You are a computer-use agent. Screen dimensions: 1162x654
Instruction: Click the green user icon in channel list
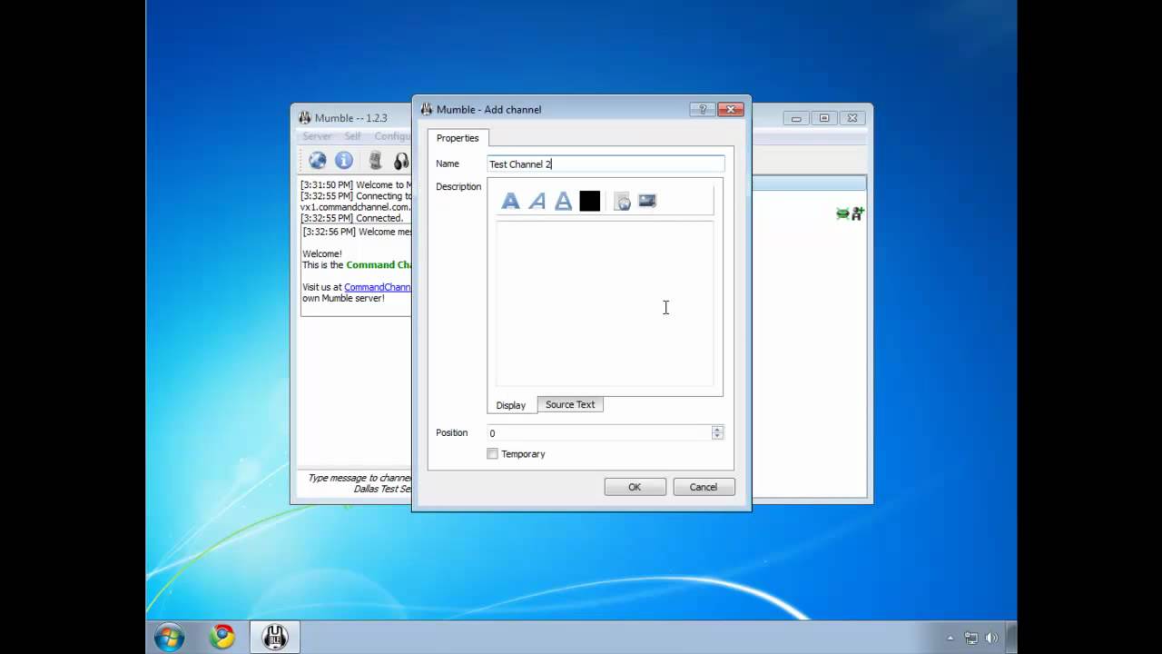(842, 213)
